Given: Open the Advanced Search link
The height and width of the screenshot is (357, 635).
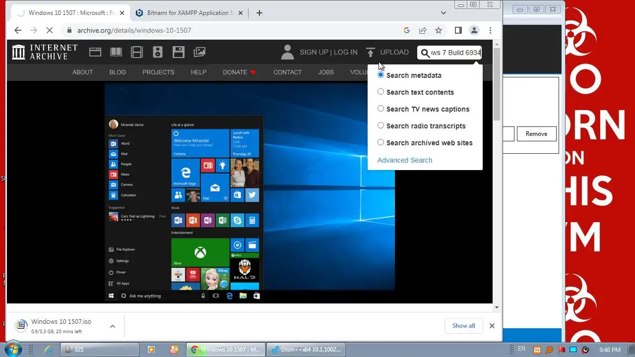Looking at the screenshot, I should [405, 160].
